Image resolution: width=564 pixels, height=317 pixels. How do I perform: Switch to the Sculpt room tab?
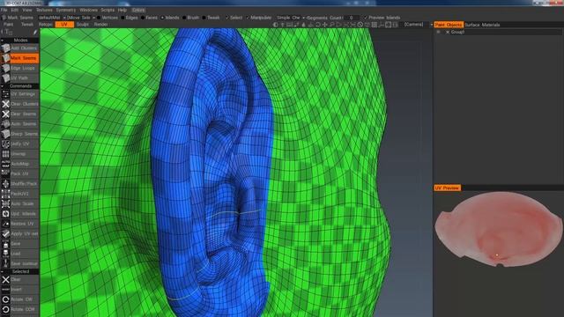point(83,25)
